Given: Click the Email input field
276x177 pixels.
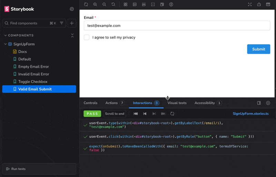Looking at the screenshot, I should (177, 26).
